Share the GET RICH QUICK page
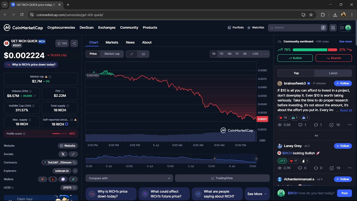 click(x=74, y=43)
